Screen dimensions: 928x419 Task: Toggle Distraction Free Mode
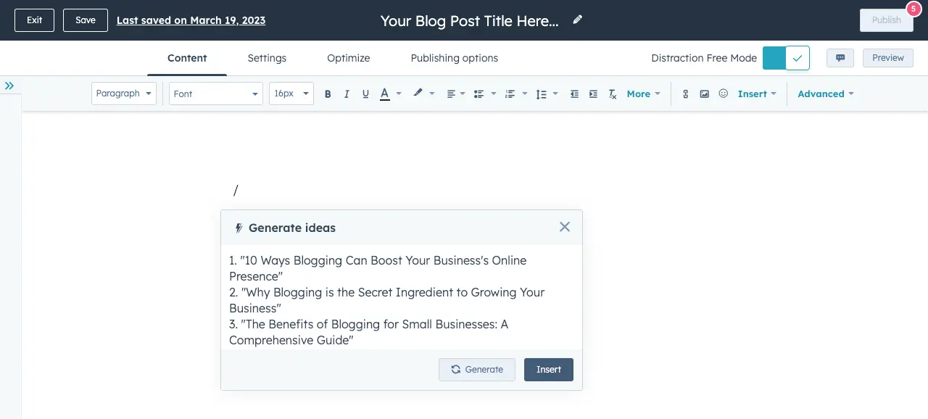coord(786,57)
